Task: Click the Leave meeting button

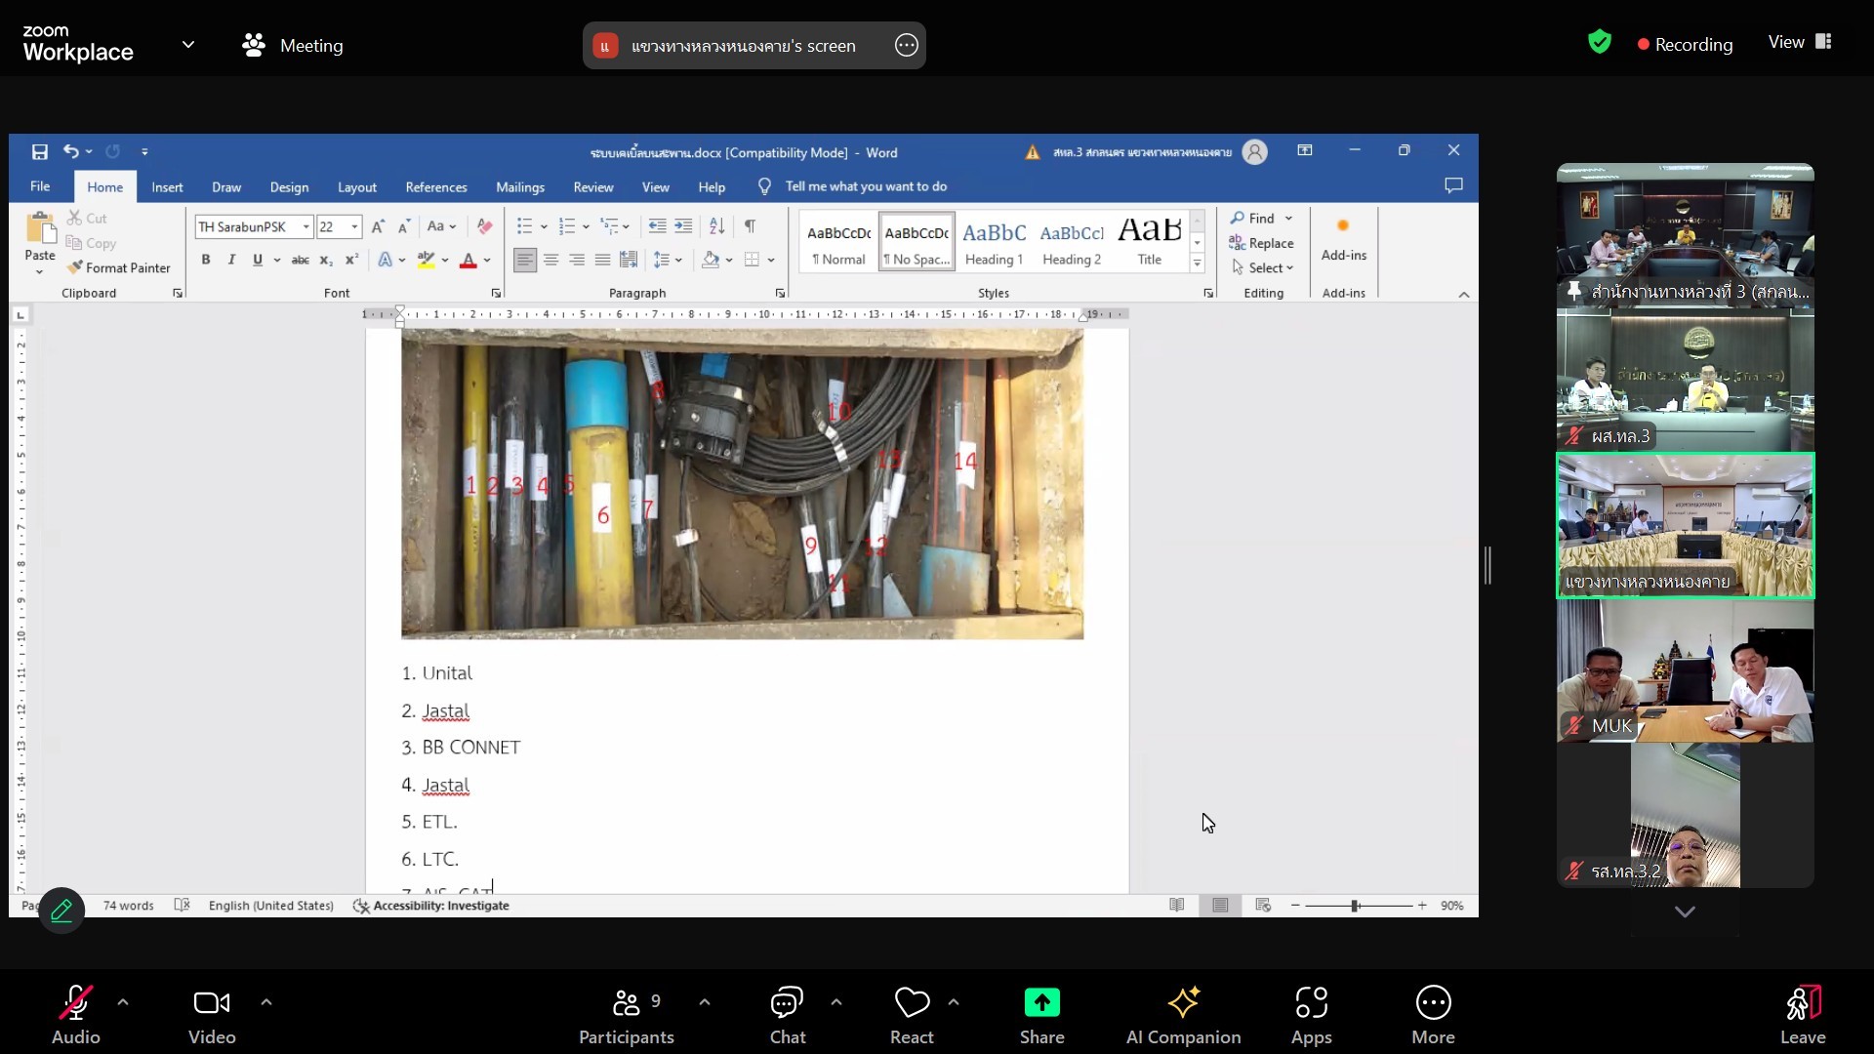Action: [x=1802, y=1015]
